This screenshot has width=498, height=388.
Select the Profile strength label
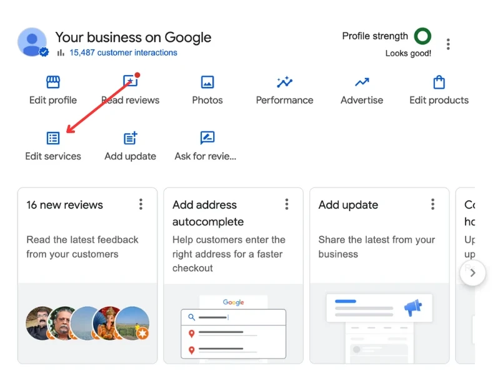[x=375, y=36]
